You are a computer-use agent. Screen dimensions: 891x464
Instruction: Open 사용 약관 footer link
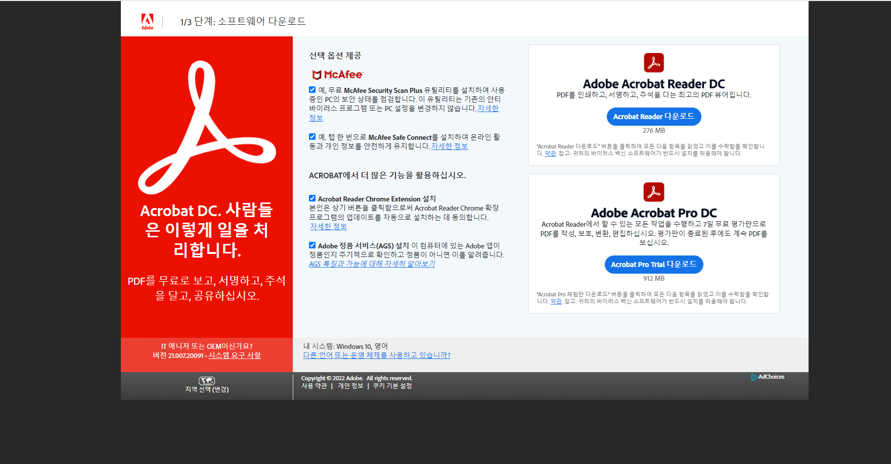(x=315, y=386)
